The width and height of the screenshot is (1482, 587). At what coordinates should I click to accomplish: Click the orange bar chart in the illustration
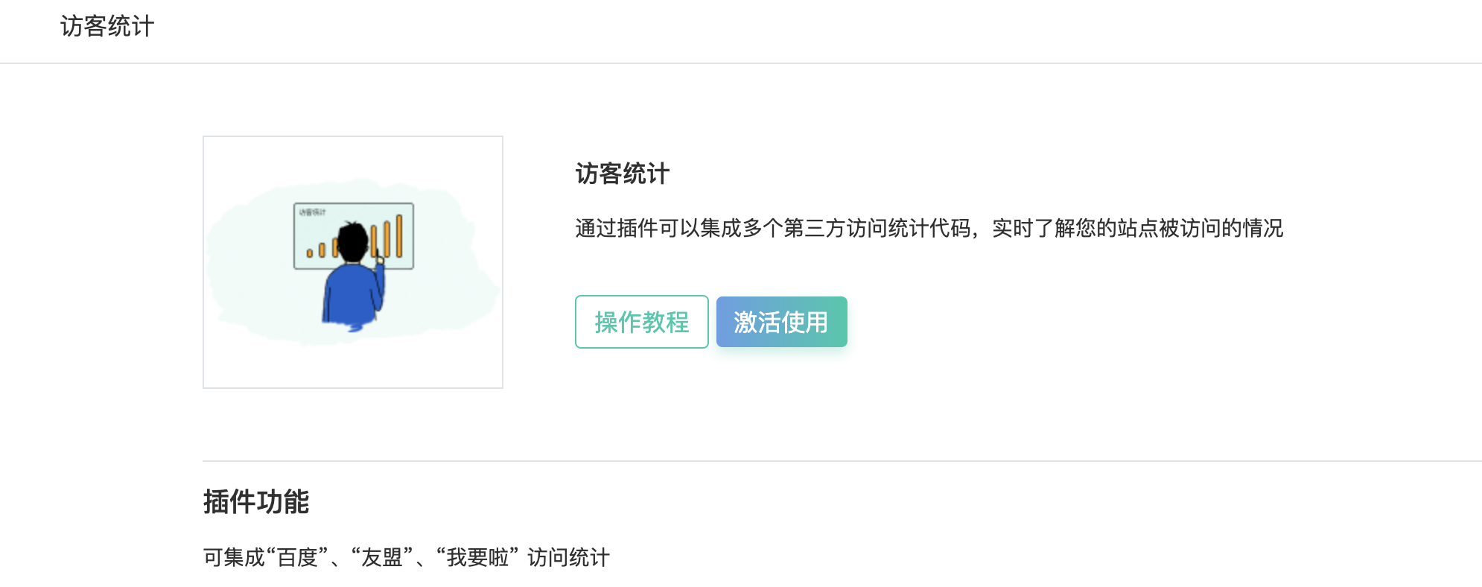355,237
